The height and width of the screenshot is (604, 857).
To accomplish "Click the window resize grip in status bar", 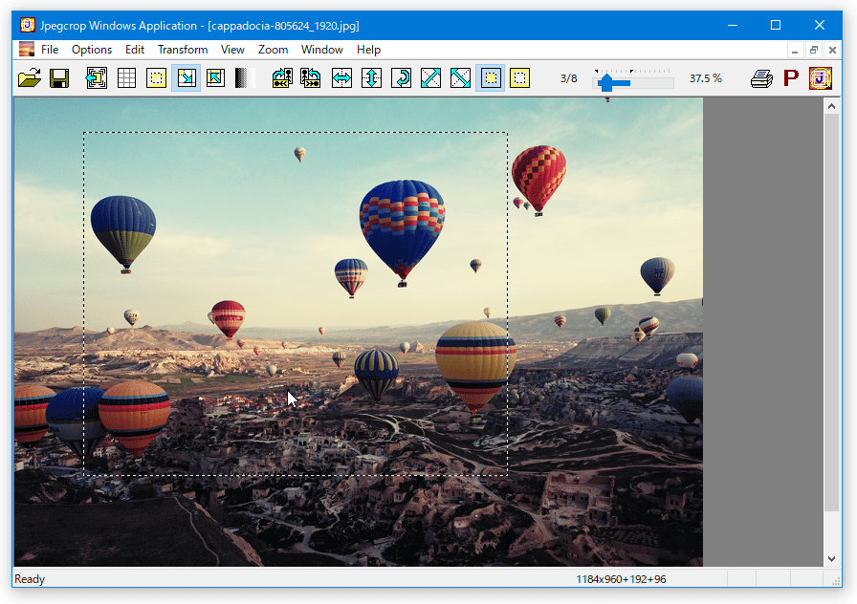I will point(836,581).
